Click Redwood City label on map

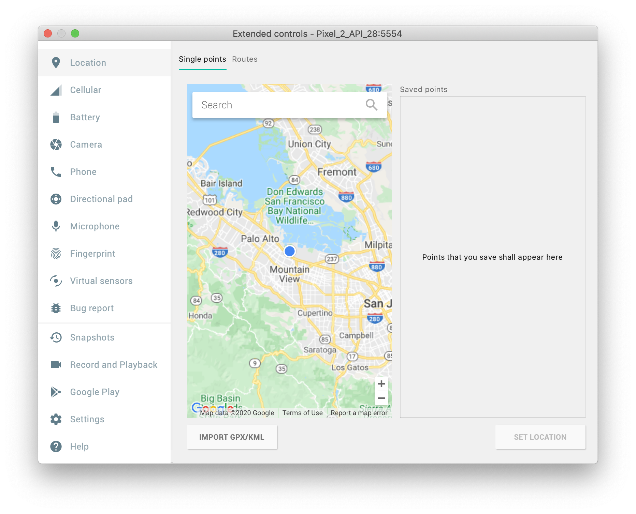pyautogui.click(x=215, y=212)
